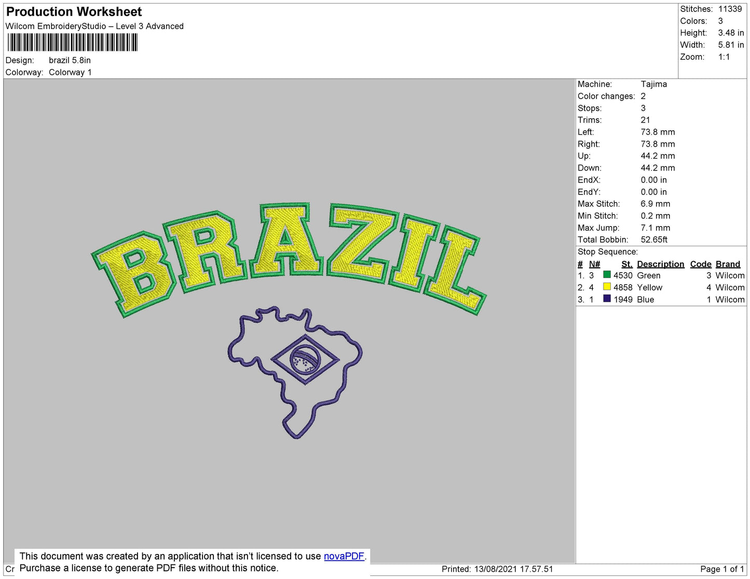The image size is (750, 579).
Task: Click the design name 'brazil 5.8in'
Action: [70, 60]
